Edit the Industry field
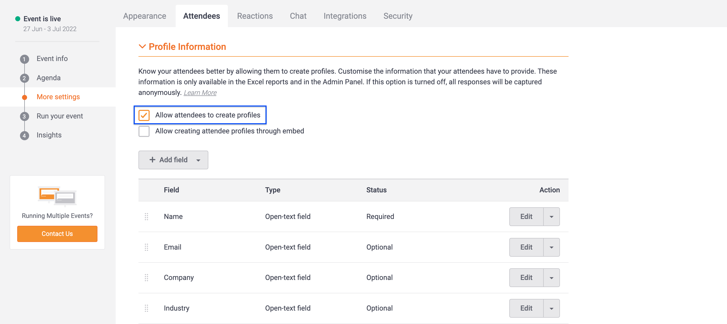The height and width of the screenshot is (324, 727). [526, 308]
